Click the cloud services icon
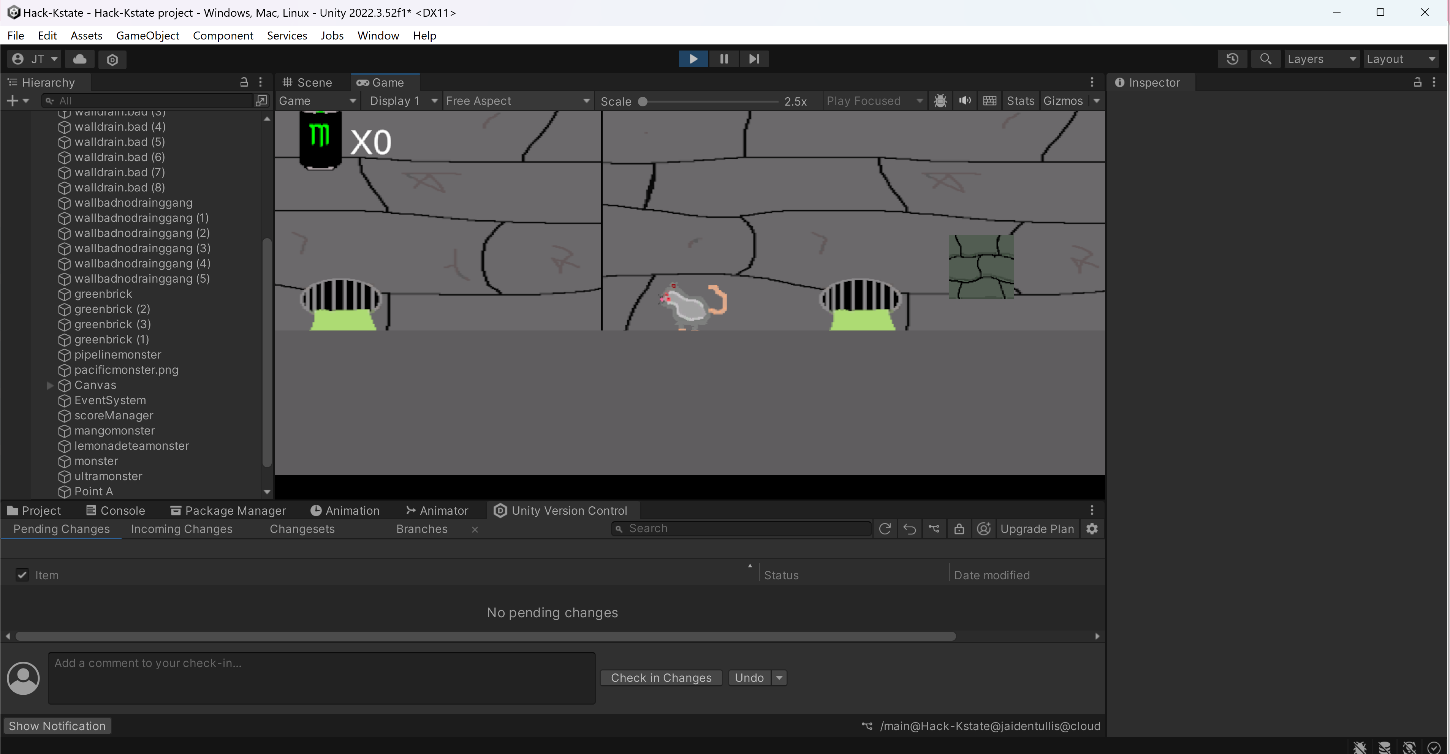The height and width of the screenshot is (754, 1450). [79, 59]
